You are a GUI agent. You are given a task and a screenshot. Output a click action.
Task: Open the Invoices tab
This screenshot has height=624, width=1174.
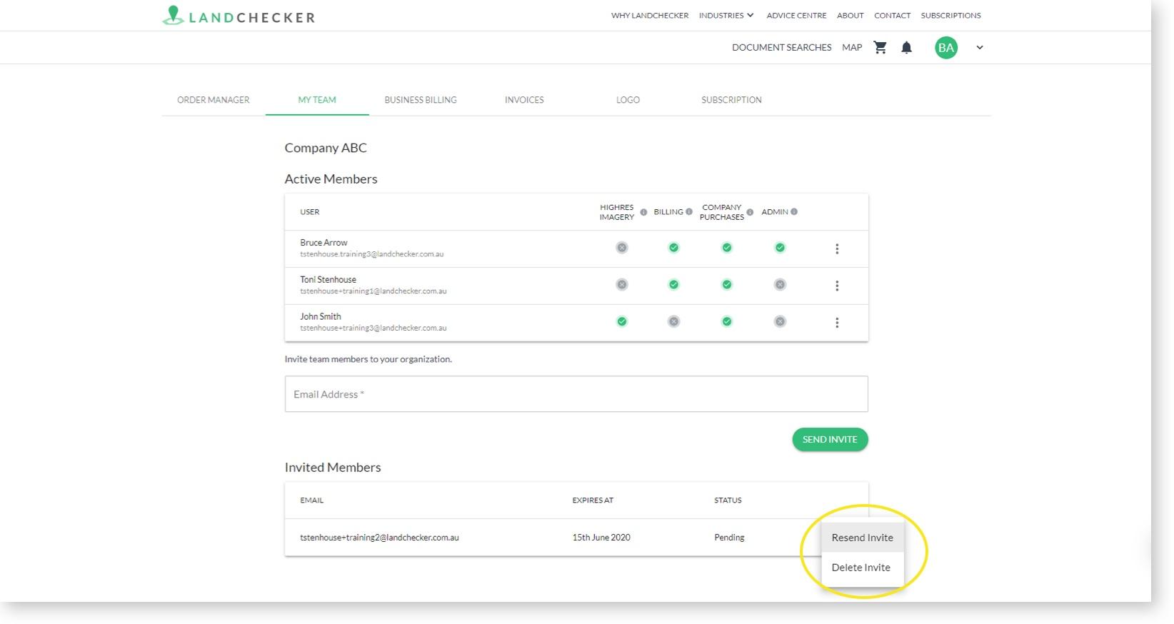click(524, 100)
